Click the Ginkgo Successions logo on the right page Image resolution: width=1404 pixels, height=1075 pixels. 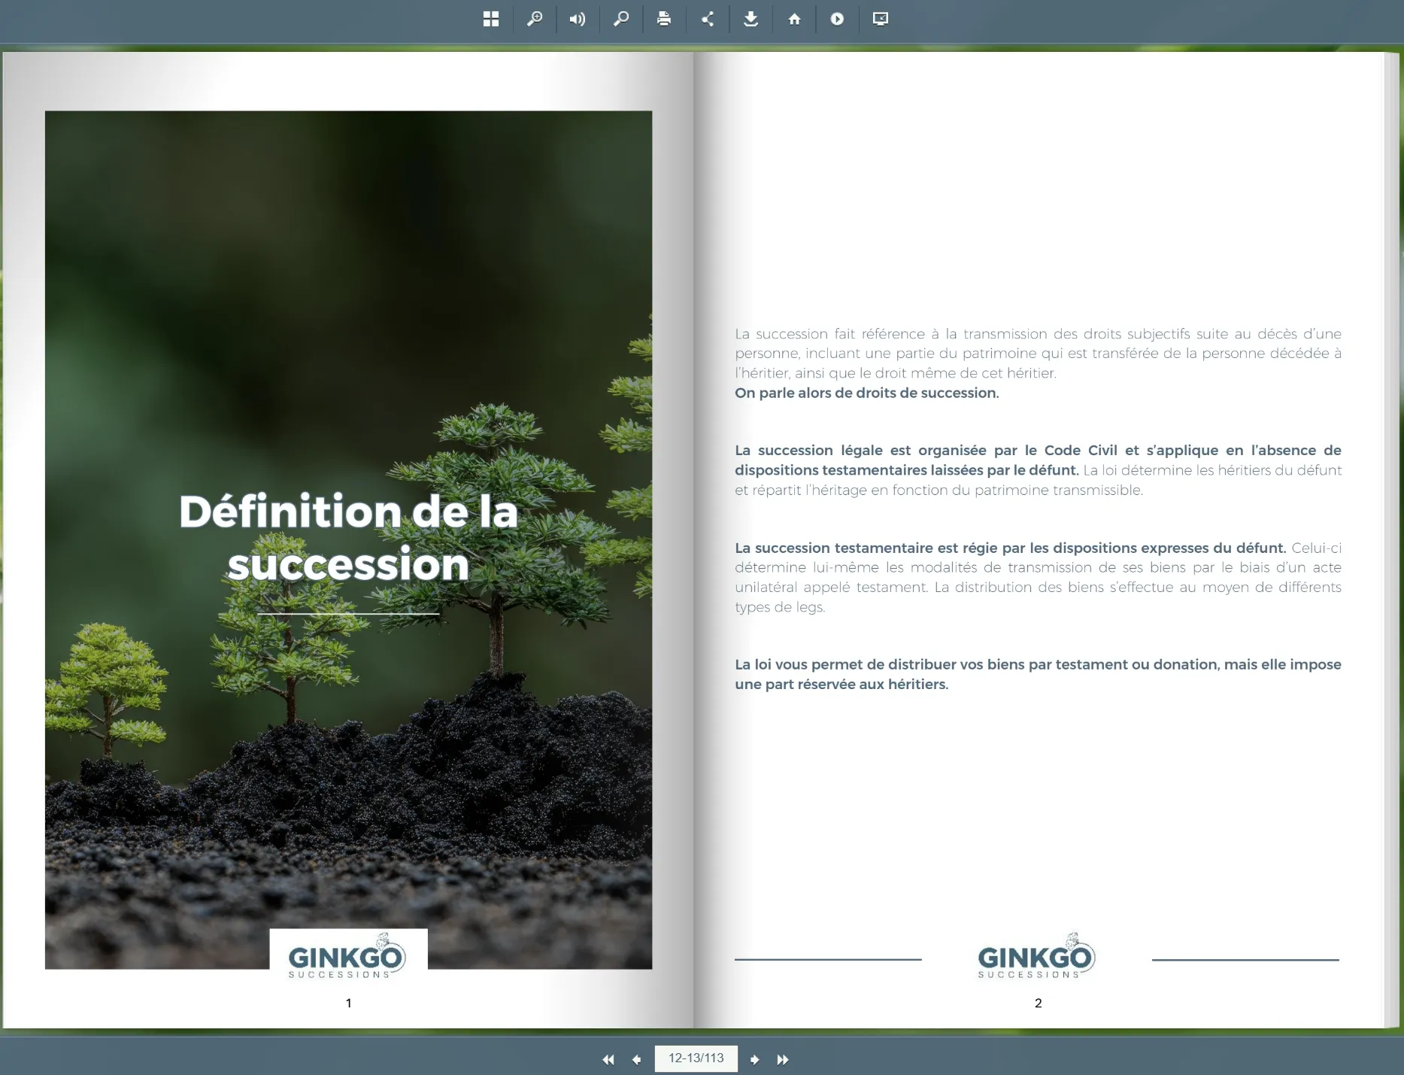click(1036, 957)
